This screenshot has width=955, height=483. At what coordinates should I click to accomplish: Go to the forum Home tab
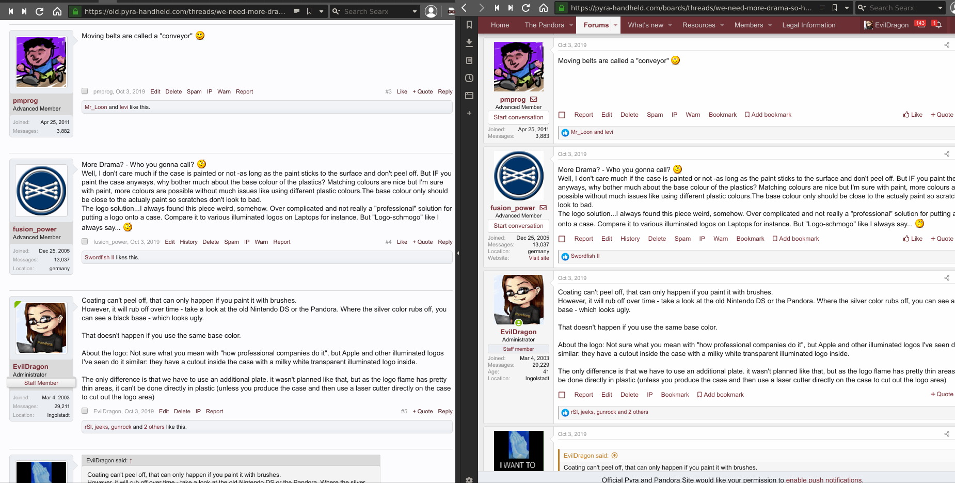[x=499, y=25]
